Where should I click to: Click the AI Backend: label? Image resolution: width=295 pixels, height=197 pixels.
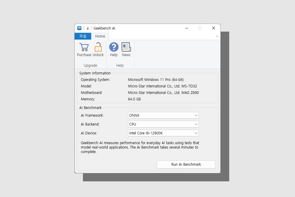coord(90,124)
